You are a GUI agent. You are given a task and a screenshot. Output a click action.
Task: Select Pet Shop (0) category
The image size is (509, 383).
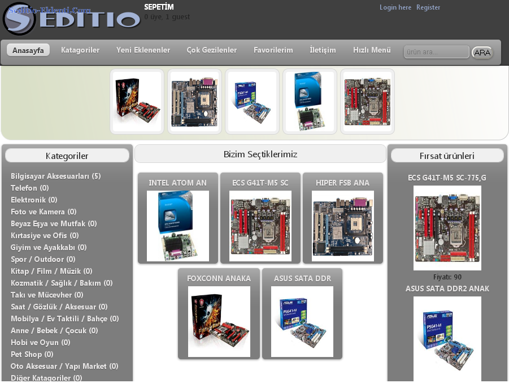(32, 354)
